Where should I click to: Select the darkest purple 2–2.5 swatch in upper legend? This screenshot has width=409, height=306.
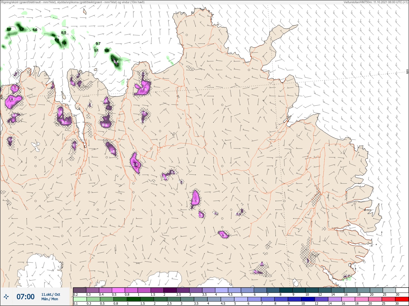coord(170,290)
